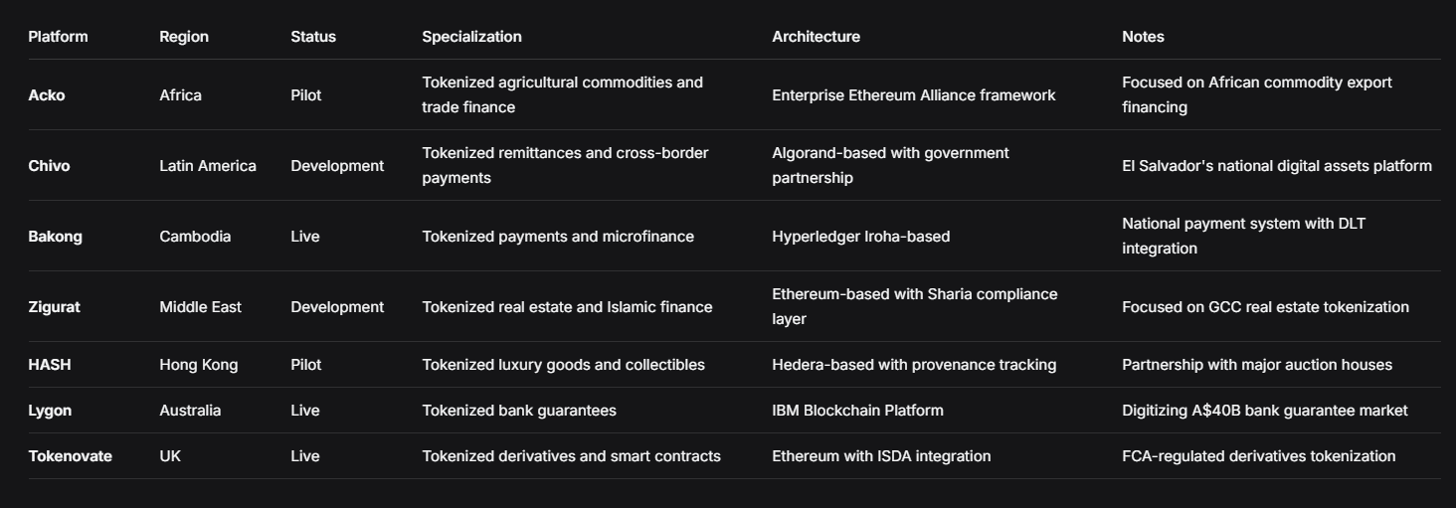This screenshot has height=508, width=1456.
Task: Click the Notes column header
Action: [x=1143, y=37]
